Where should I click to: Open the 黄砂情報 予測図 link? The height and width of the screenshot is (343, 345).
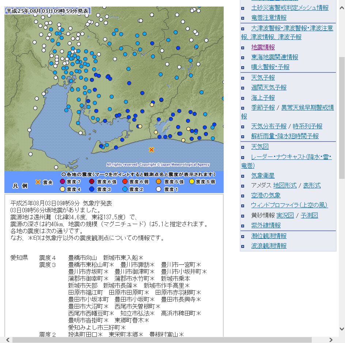[309, 215]
